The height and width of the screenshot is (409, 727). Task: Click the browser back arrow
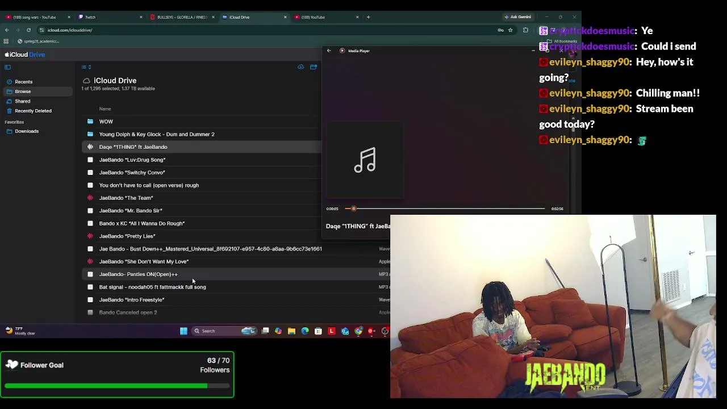(7, 30)
